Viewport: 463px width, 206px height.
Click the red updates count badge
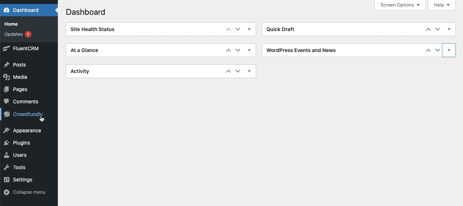pos(28,34)
